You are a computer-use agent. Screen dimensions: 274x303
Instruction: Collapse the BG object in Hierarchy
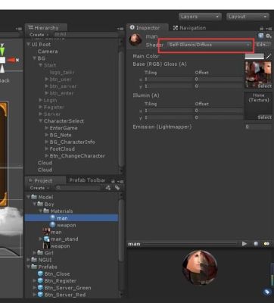tap(35, 58)
